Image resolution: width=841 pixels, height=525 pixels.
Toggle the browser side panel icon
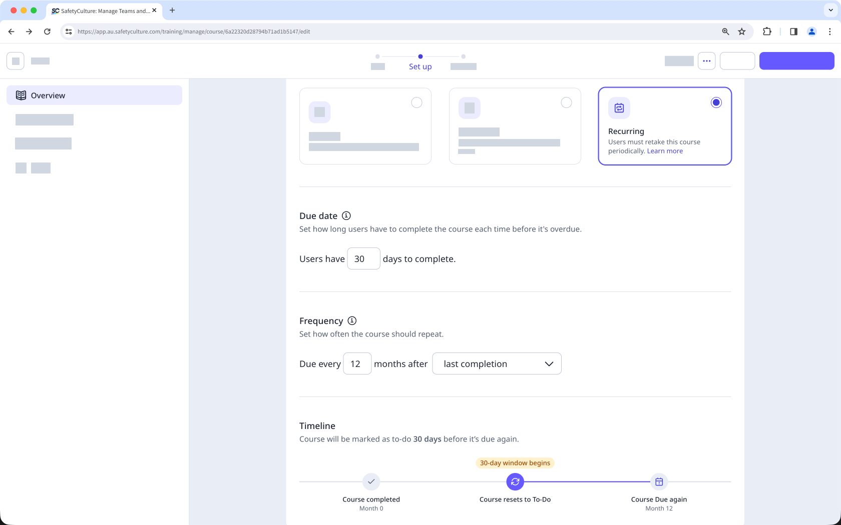pyautogui.click(x=793, y=31)
